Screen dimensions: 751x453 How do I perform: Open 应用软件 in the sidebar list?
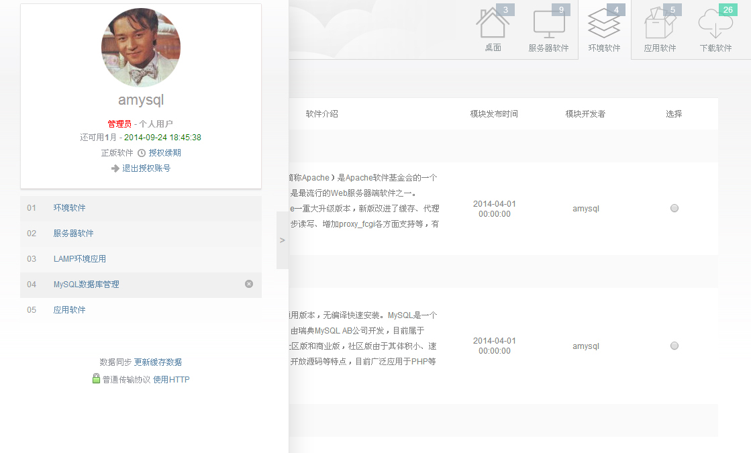coord(70,310)
